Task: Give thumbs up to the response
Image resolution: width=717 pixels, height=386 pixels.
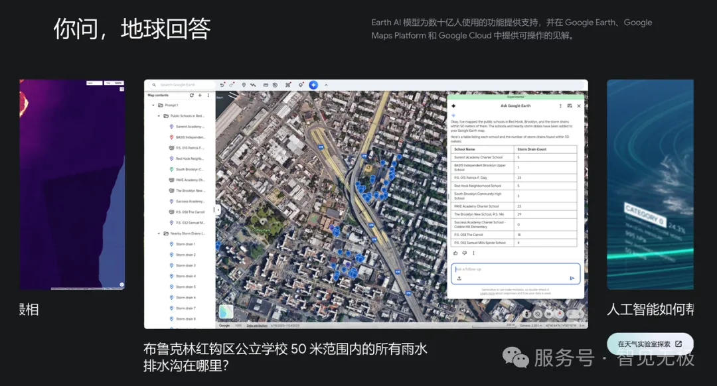Action: (455, 253)
